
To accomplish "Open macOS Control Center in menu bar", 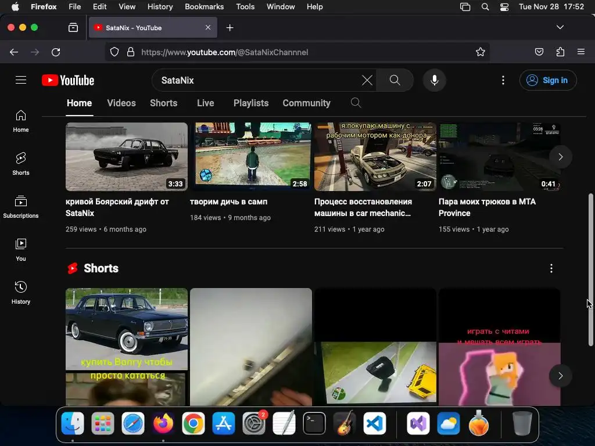I will (504, 6).
